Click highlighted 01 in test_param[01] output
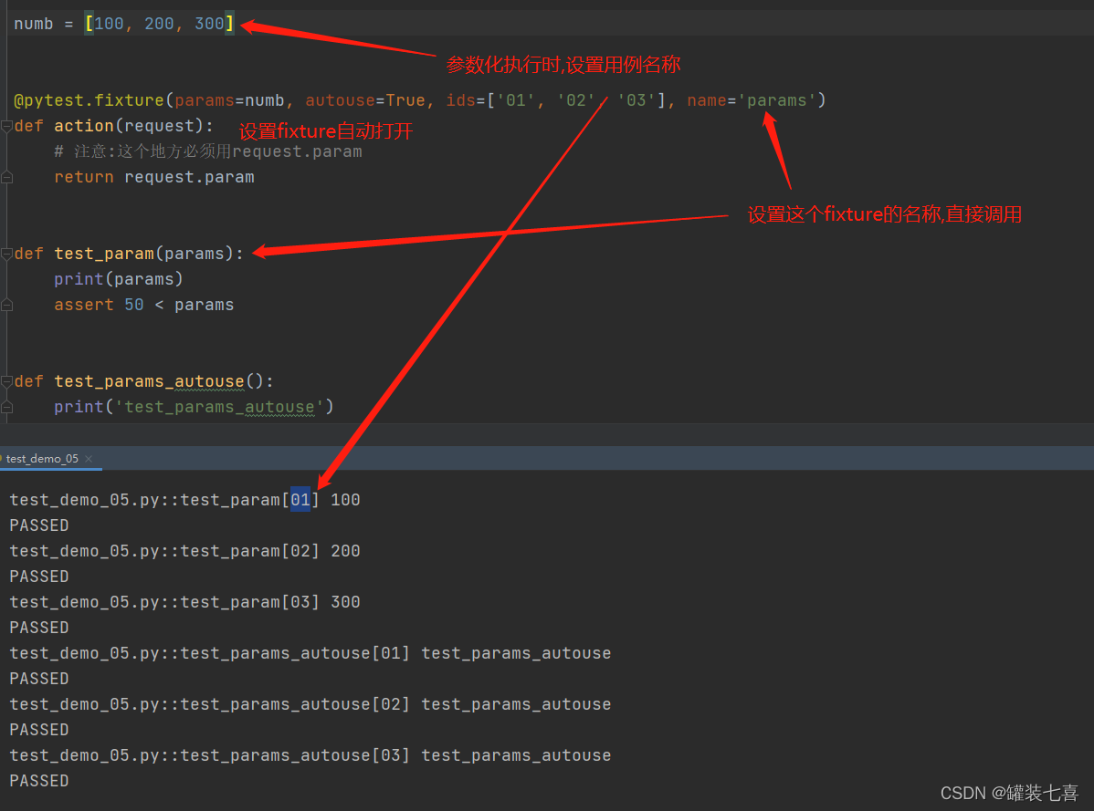Viewport: 1094px width, 811px height. [x=300, y=500]
